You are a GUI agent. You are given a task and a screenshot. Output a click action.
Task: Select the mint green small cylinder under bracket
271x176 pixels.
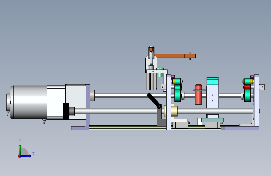tap(160, 75)
